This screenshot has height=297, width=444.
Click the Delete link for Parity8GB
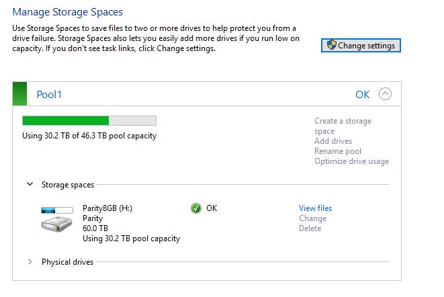coord(310,228)
